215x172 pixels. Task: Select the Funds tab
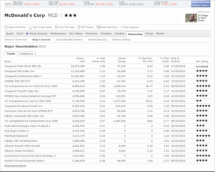click(11, 54)
